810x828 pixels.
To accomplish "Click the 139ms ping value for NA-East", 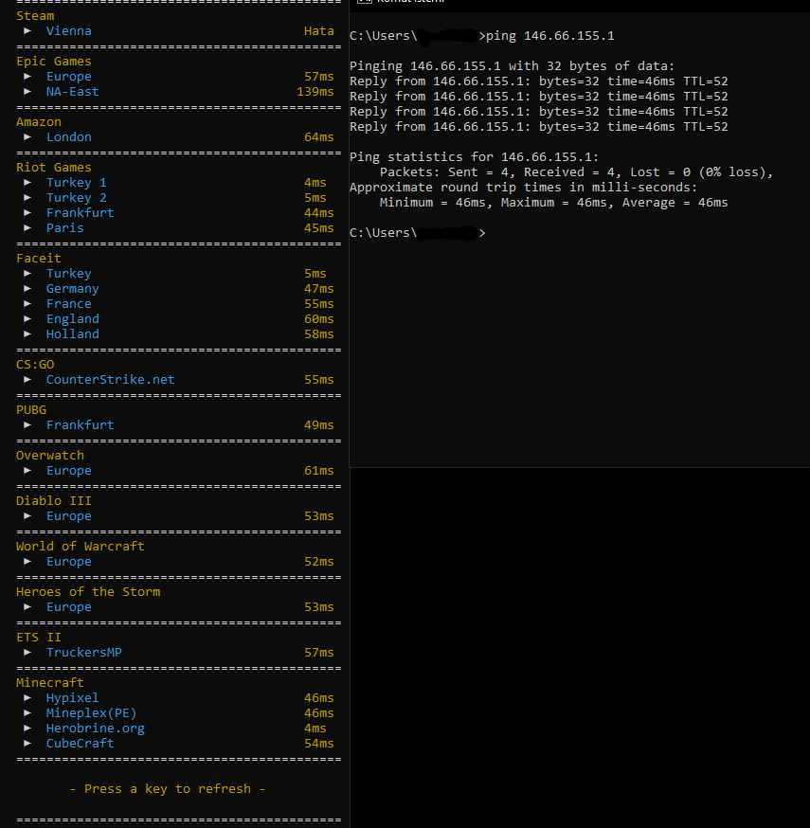I will pos(315,92).
